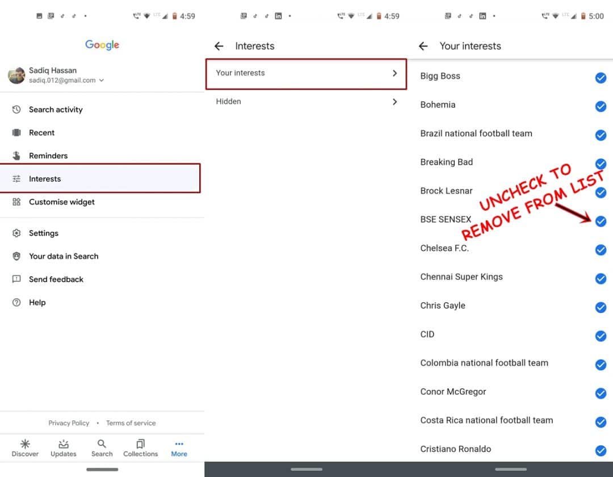Open Reminders menu item

(x=102, y=156)
